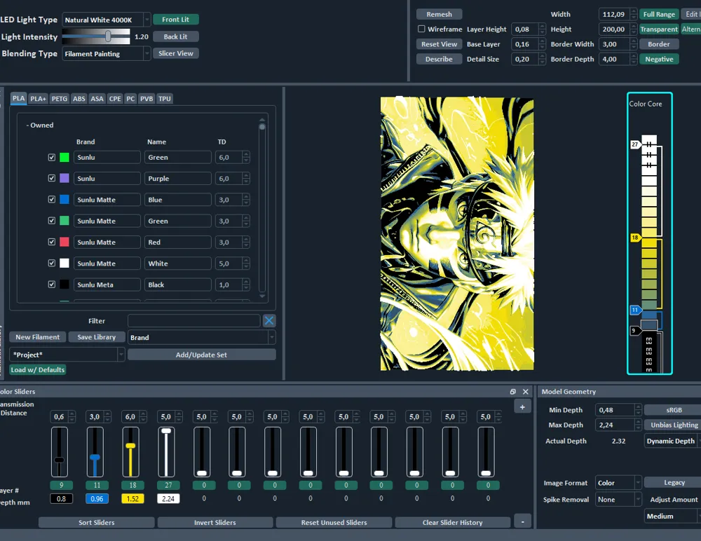The width and height of the screenshot is (701, 541).
Task: Click the green swatch of Sunlu Green
Action: 64,158
